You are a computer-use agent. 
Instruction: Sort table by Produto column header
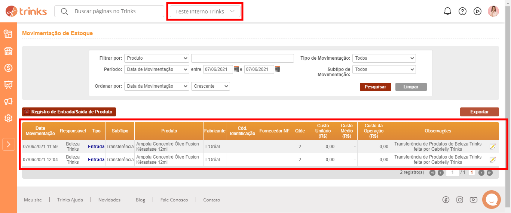coord(169,131)
